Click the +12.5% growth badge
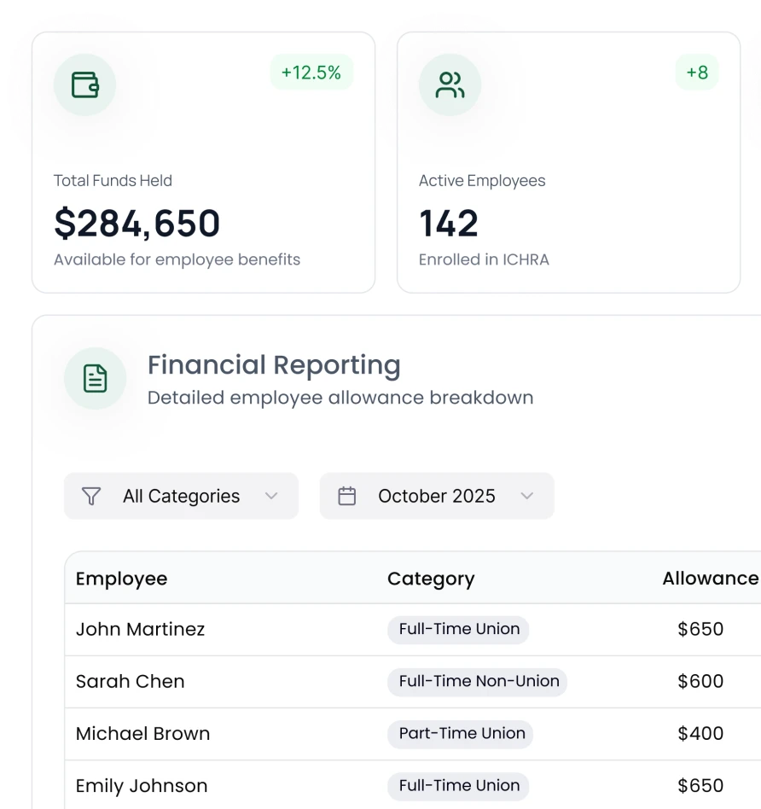The width and height of the screenshot is (761, 809). coord(311,73)
